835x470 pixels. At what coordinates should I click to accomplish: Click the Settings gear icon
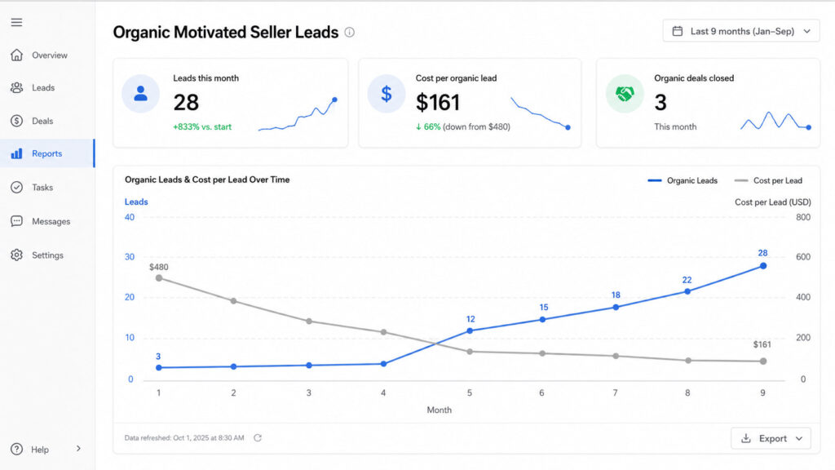pyautogui.click(x=16, y=255)
